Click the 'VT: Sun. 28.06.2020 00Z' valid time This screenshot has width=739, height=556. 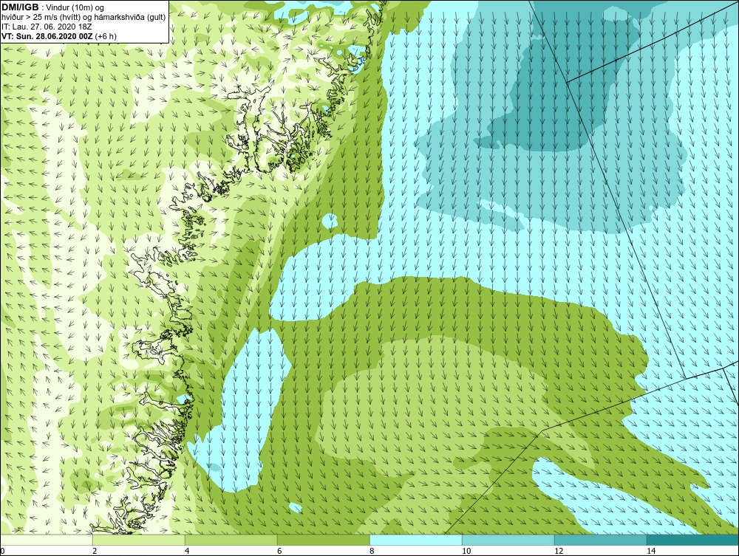(47, 36)
